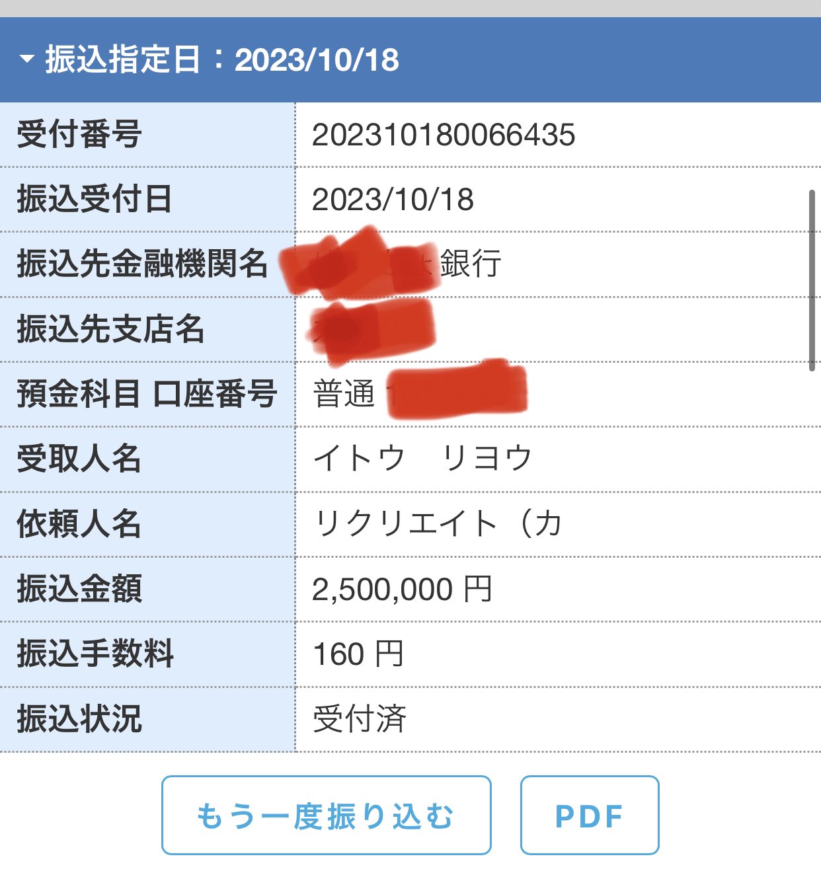The width and height of the screenshot is (821, 877).
Task: Click the 振込指定日 2023/10/18 header bar
Action: tap(410, 59)
